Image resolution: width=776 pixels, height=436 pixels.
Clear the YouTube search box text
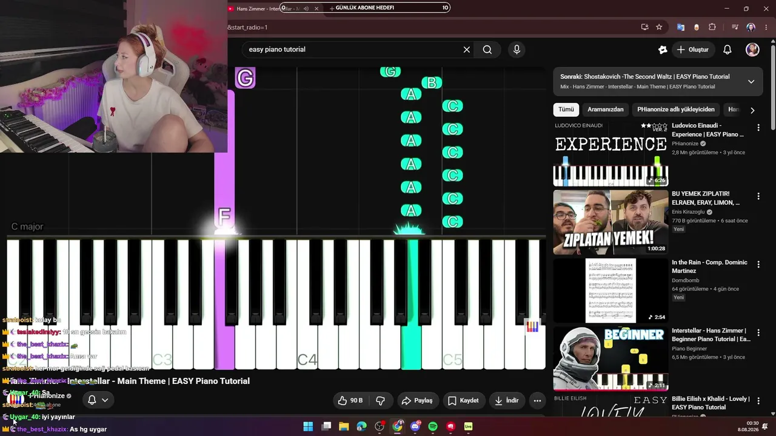tap(467, 50)
